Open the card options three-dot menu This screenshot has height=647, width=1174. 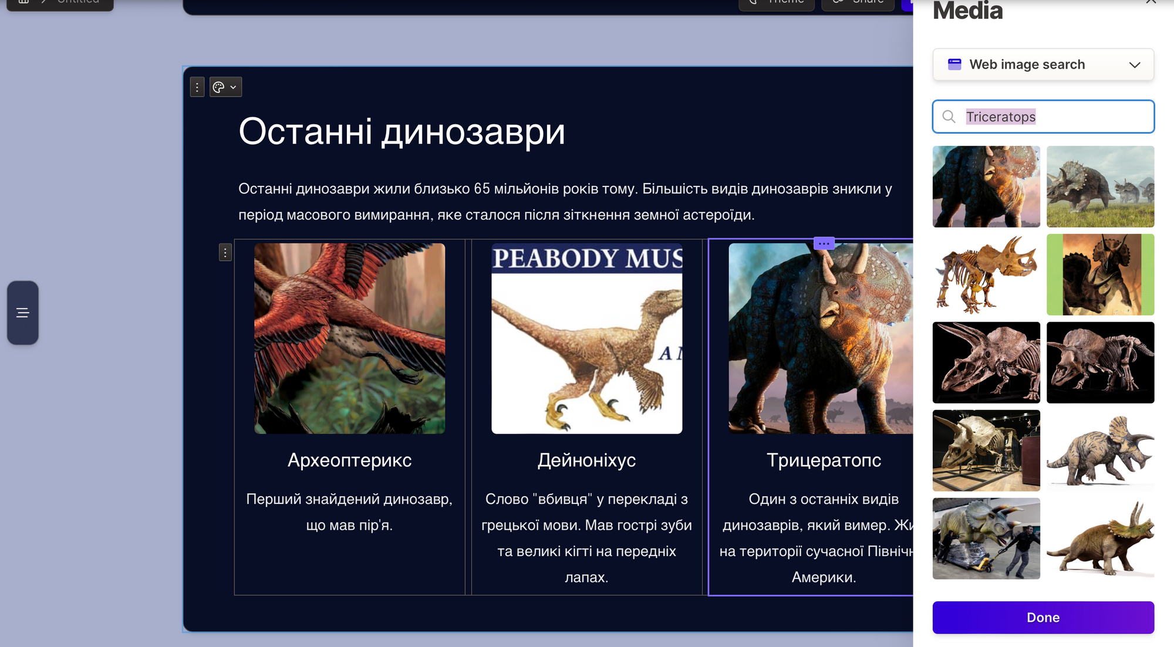click(x=197, y=87)
